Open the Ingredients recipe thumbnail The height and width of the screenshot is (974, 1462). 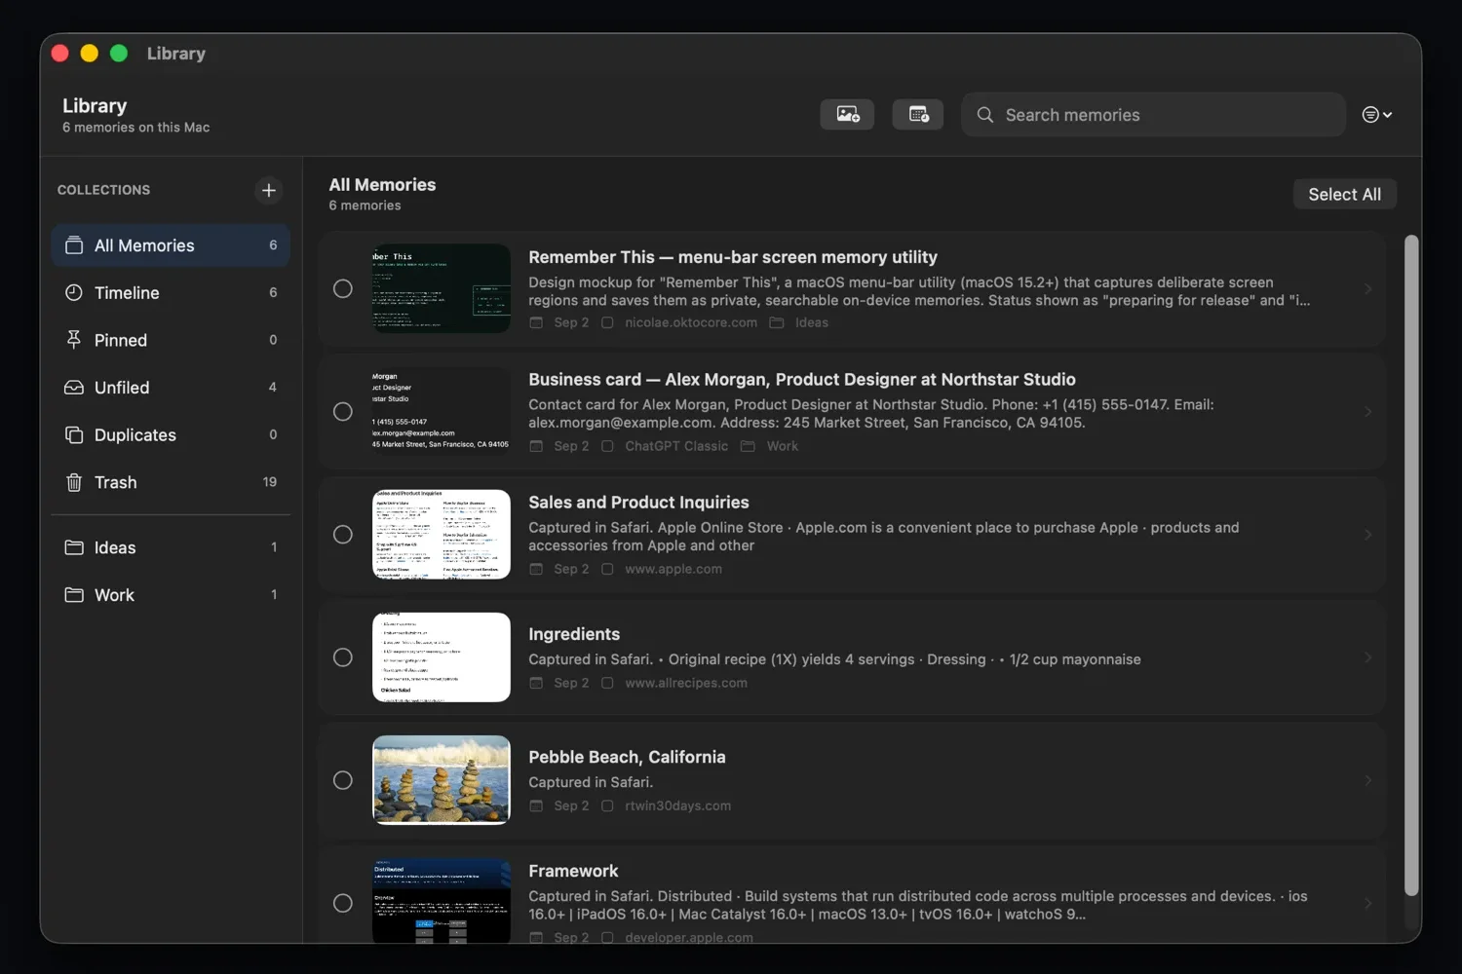pyautogui.click(x=442, y=657)
